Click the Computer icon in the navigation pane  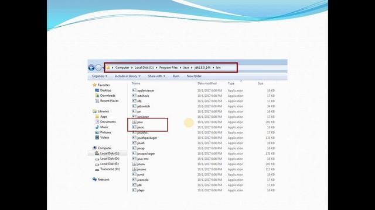point(94,148)
